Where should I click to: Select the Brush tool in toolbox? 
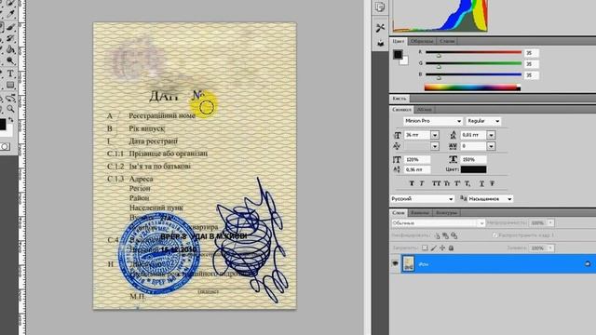tap(10, 27)
